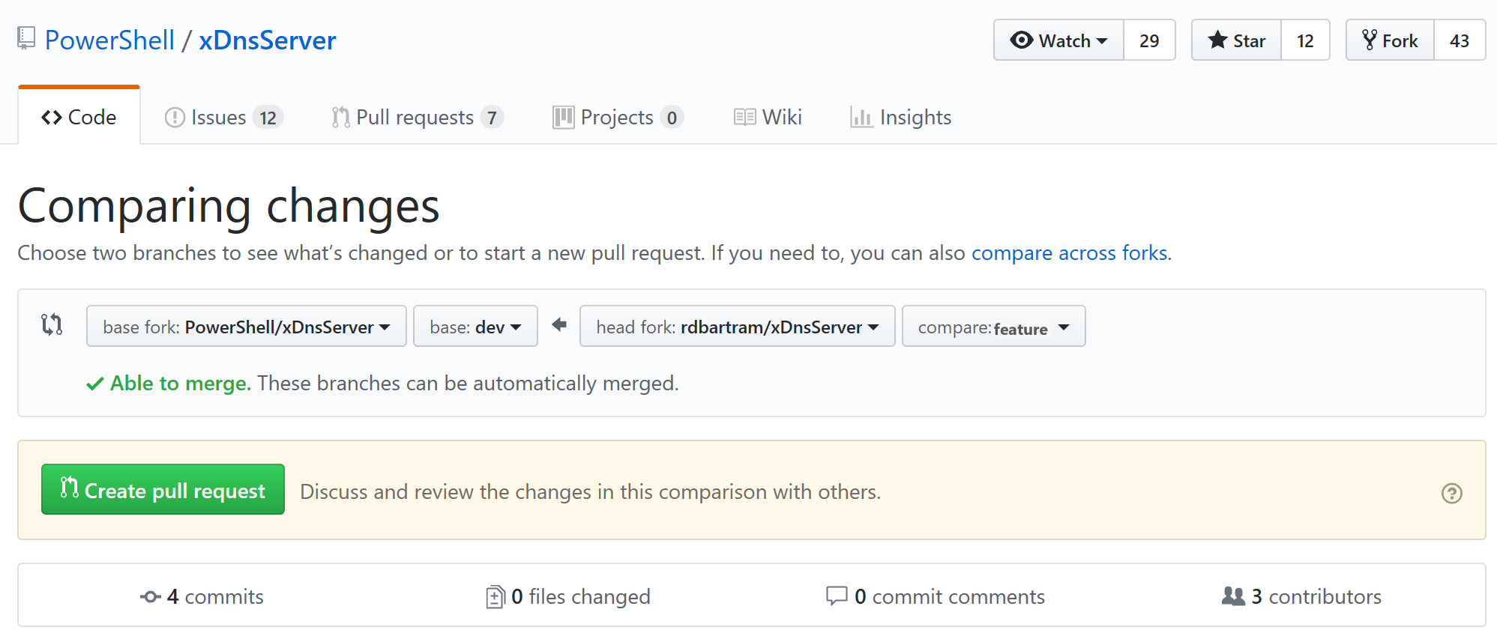Click the left arrow between base and head

pyautogui.click(x=559, y=325)
